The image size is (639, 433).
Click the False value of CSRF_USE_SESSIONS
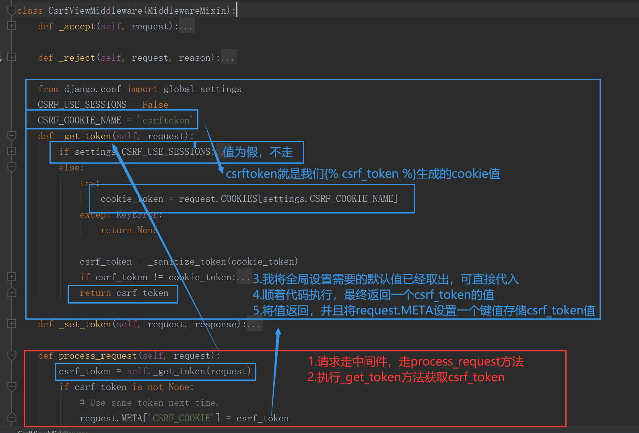(155, 105)
